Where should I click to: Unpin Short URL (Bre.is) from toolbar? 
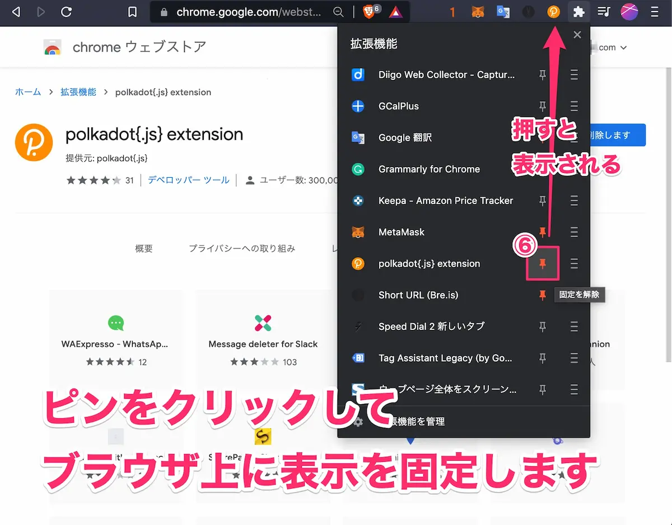542,295
